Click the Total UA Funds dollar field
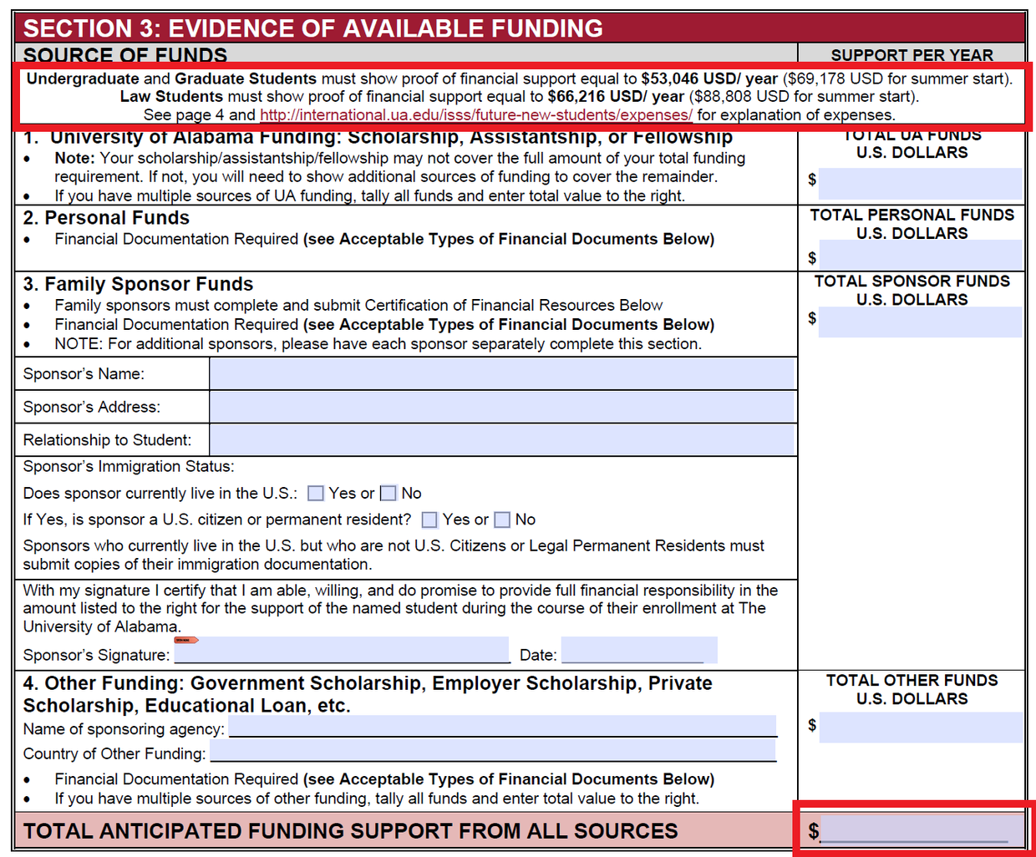Viewport: 1036px width, 857px height. click(x=920, y=182)
